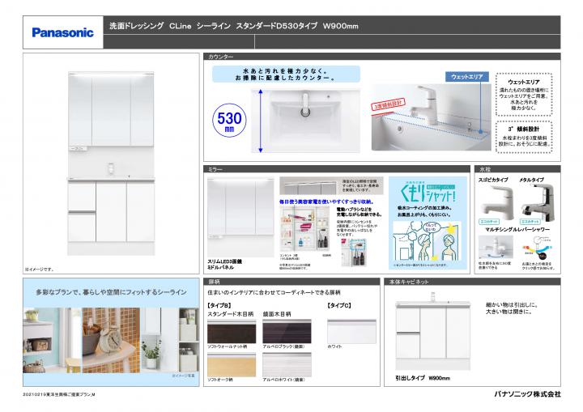Click the アルベロホワイト(鏡面) swatch
Screen dimensions: 583x412
point(287,365)
